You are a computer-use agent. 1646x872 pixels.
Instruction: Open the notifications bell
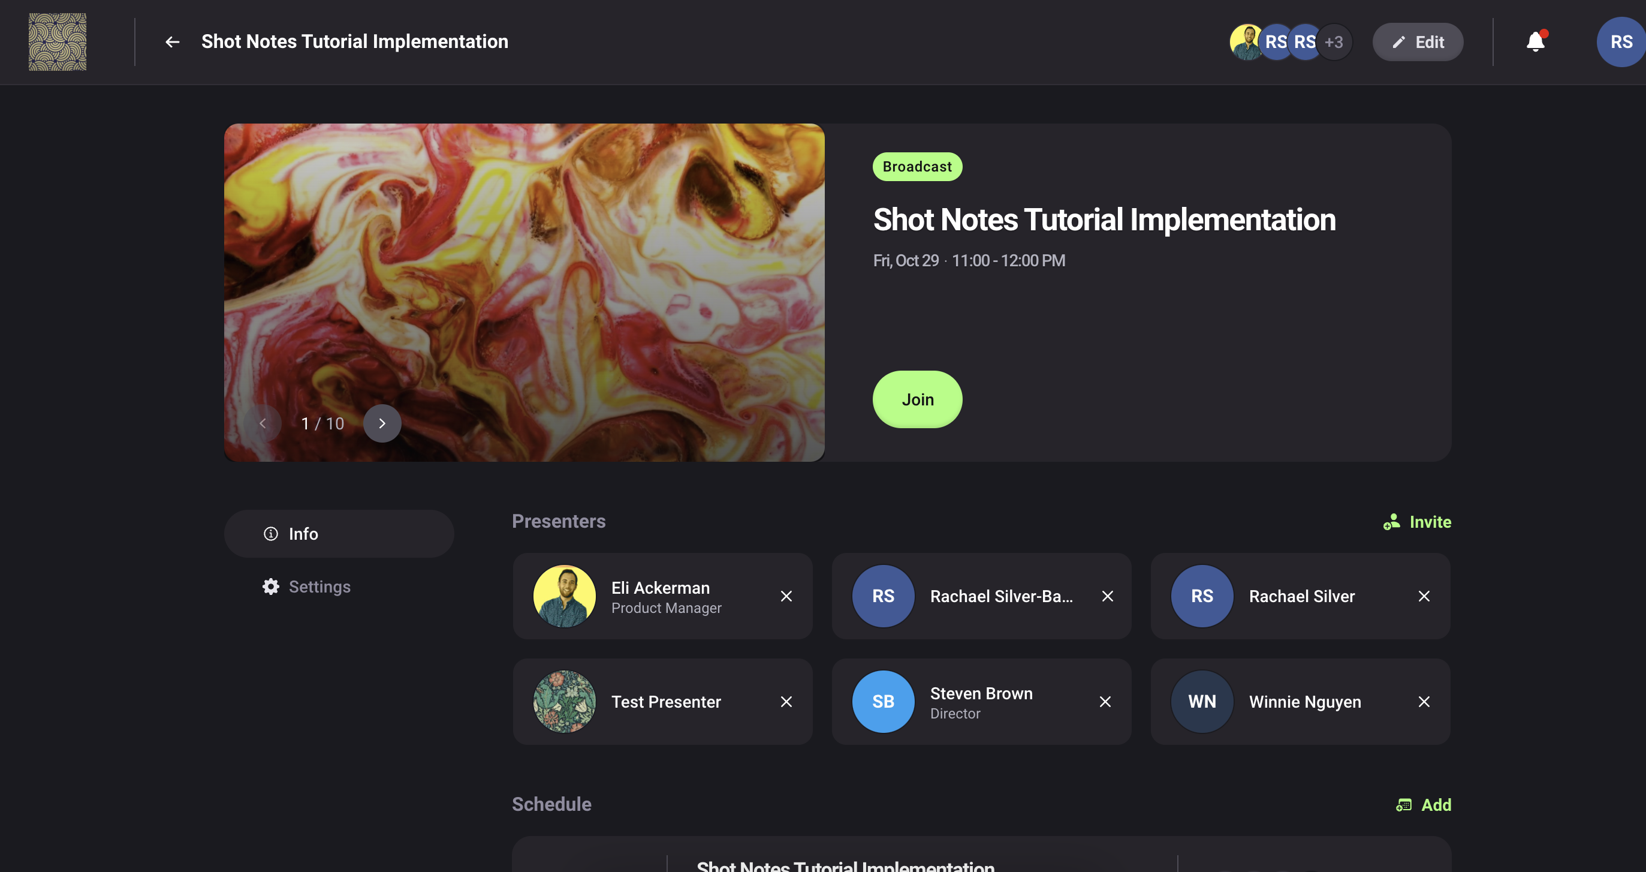click(1536, 41)
